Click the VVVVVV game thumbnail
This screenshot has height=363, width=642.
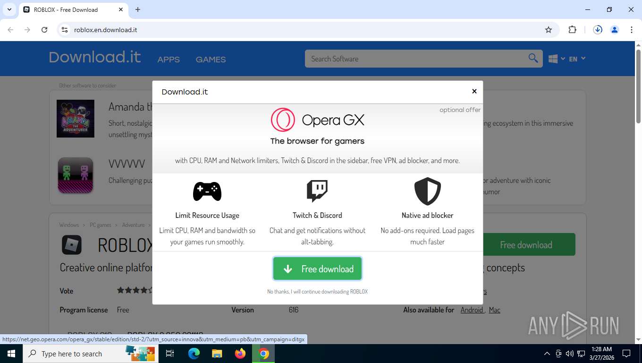[x=76, y=175]
